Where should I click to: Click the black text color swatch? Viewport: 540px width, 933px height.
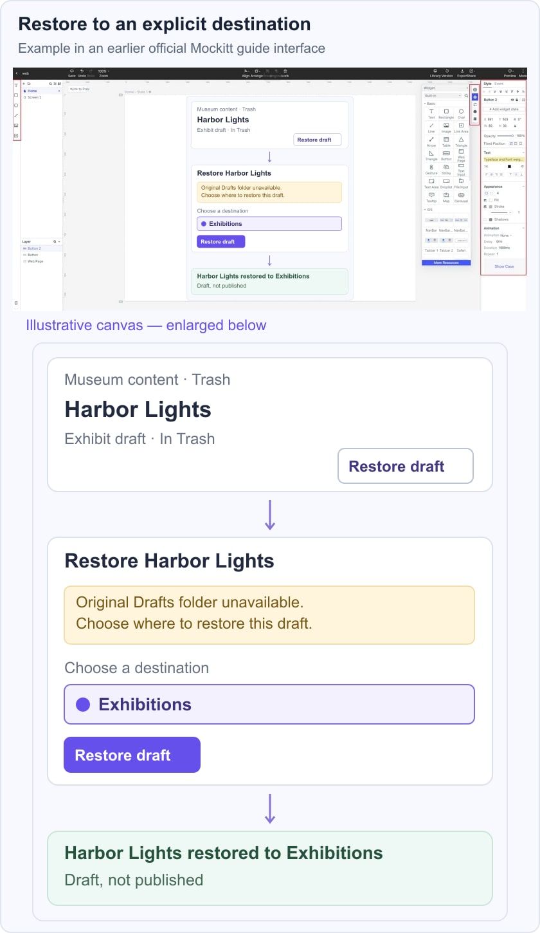click(x=509, y=167)
